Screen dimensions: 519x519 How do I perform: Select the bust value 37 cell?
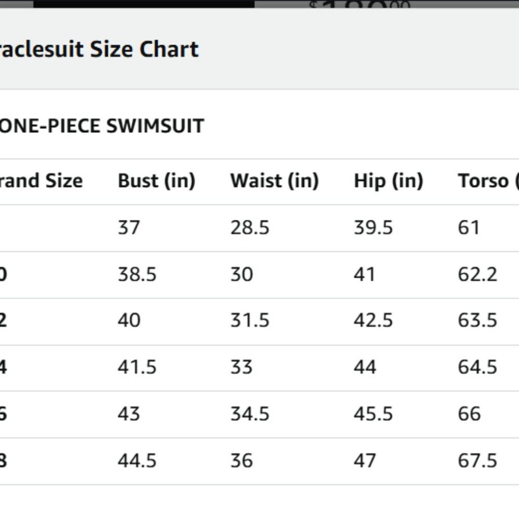coord(129,228)
